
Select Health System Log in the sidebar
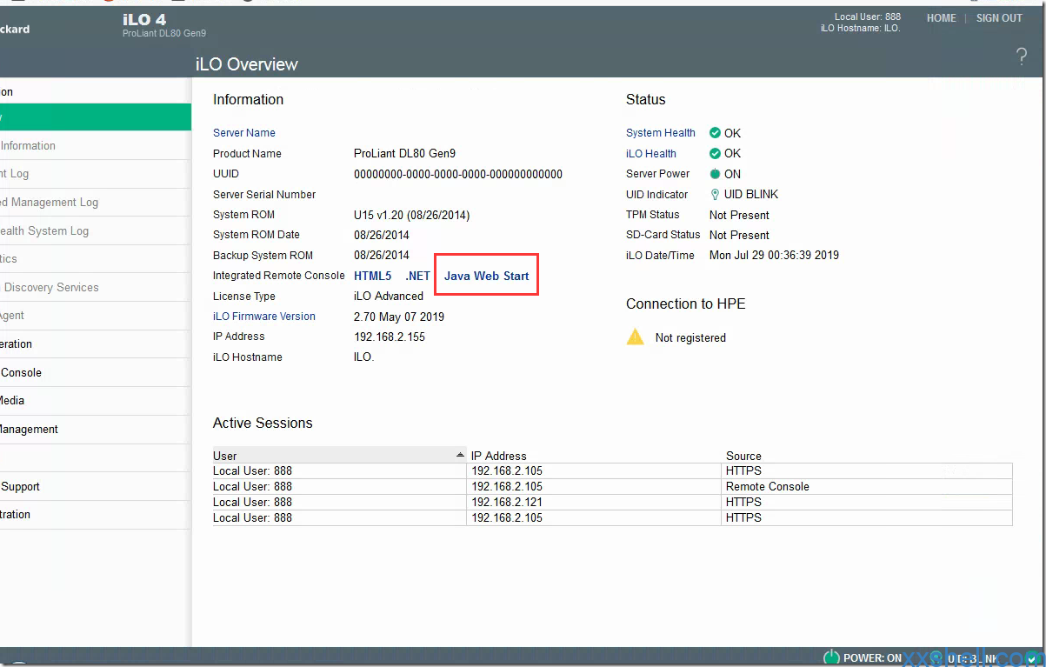(44, 231)
